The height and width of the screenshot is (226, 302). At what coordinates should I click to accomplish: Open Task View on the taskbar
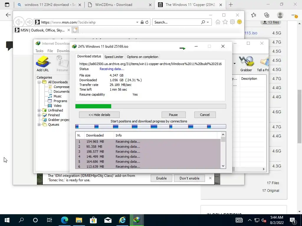(50, 220)
